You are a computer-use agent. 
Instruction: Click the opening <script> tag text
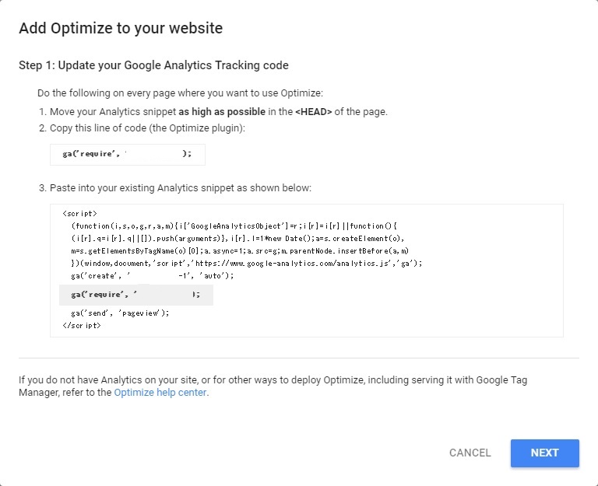79,214
